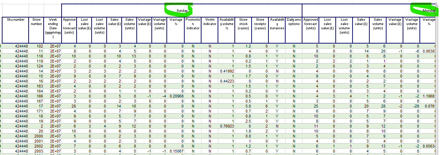Select store number cell 163
Viewport: 442px width, 155px height.
pos(35,86)
